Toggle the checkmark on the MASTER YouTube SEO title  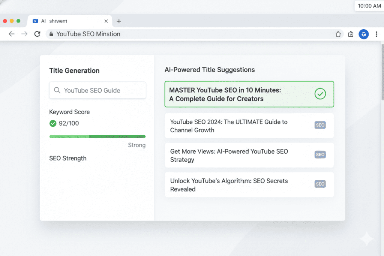[x=320, y=94]
